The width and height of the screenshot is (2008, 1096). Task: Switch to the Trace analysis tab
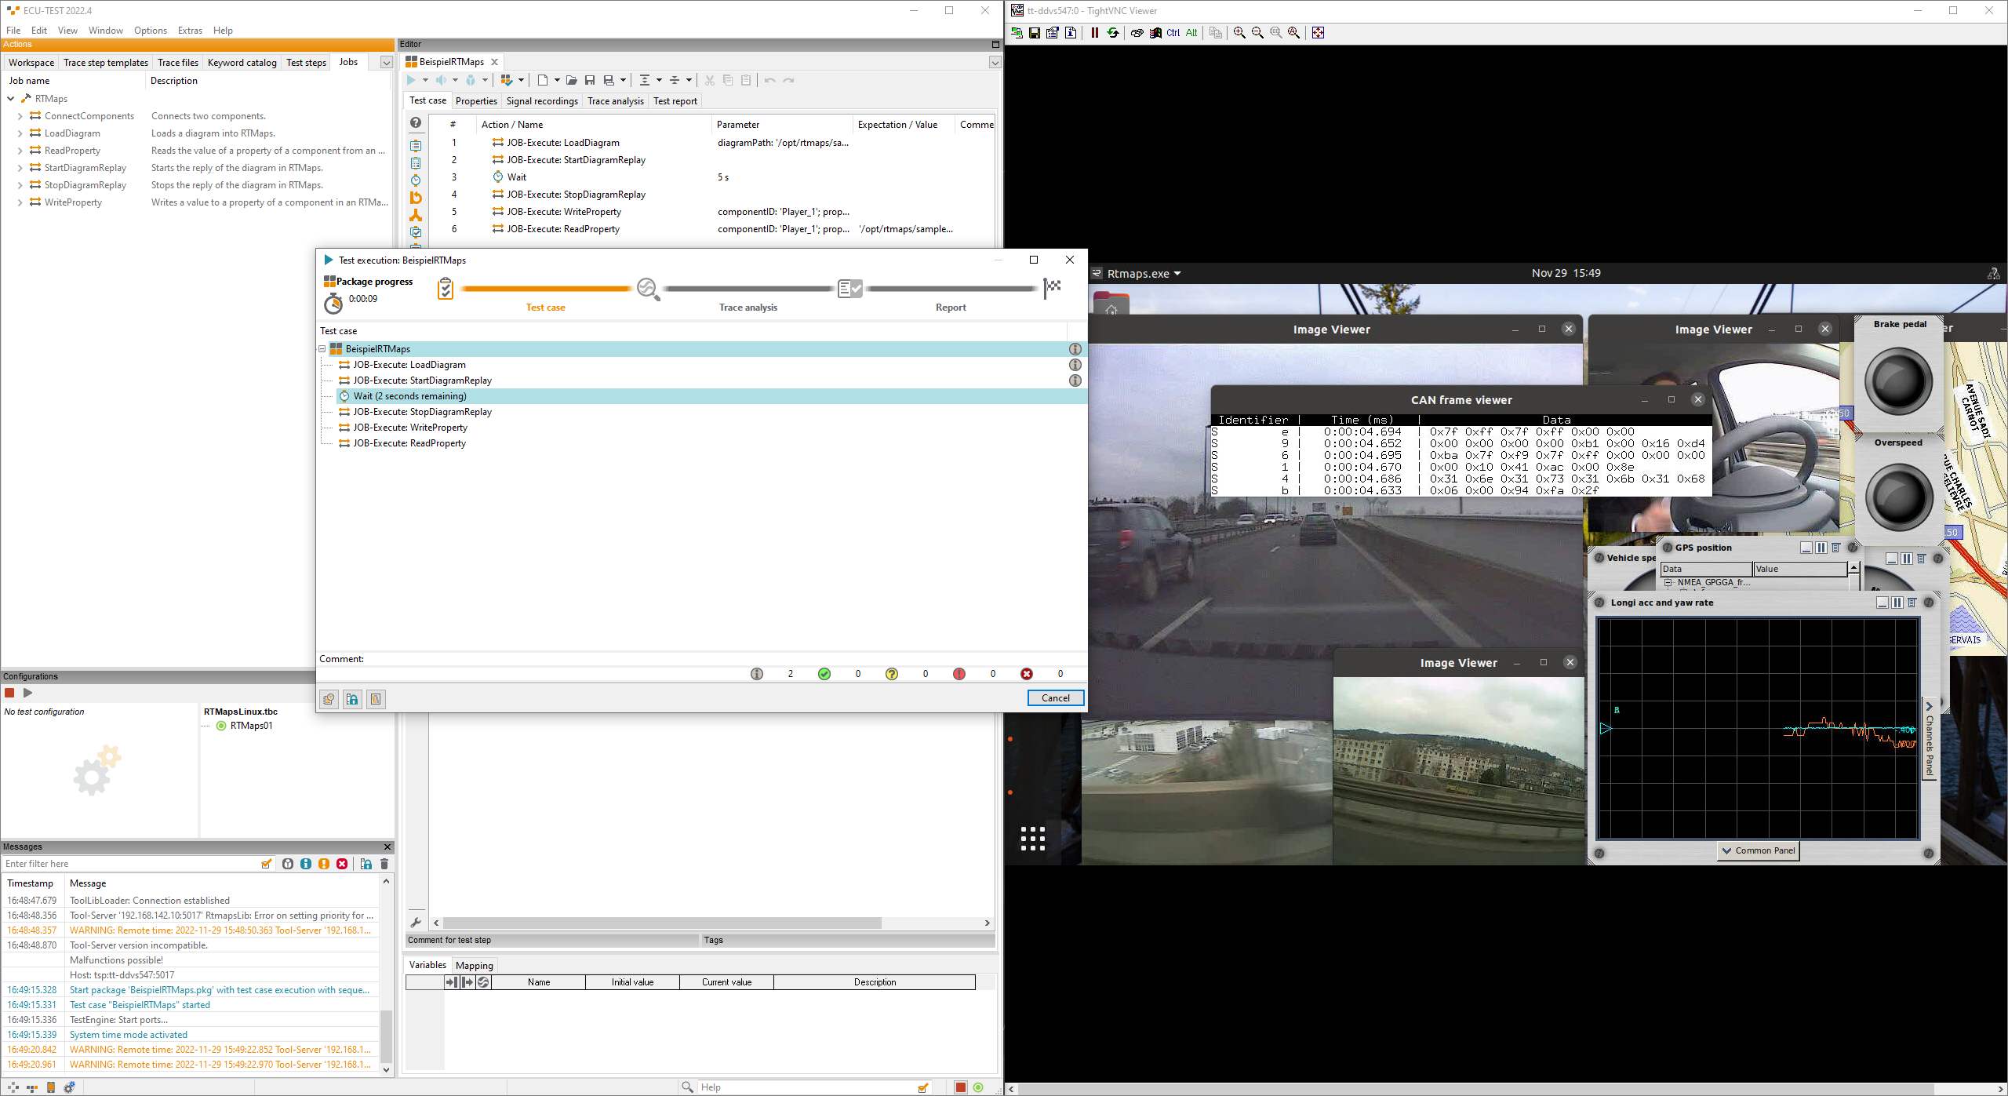tap(615, 101)
